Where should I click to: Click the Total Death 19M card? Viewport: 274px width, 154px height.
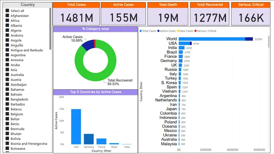[168, 14]
